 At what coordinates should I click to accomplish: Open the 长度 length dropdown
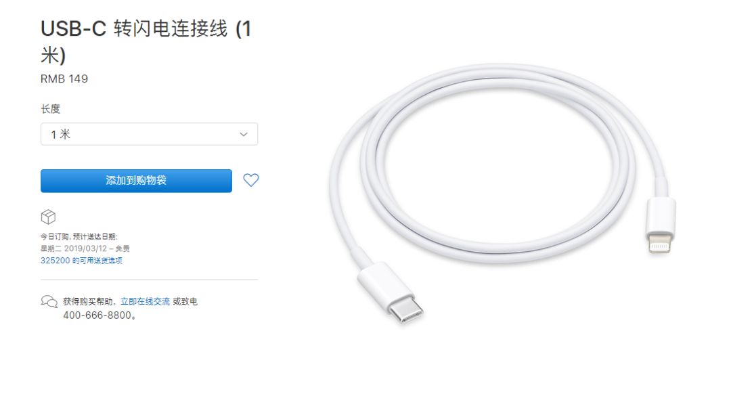click(149, 134)
